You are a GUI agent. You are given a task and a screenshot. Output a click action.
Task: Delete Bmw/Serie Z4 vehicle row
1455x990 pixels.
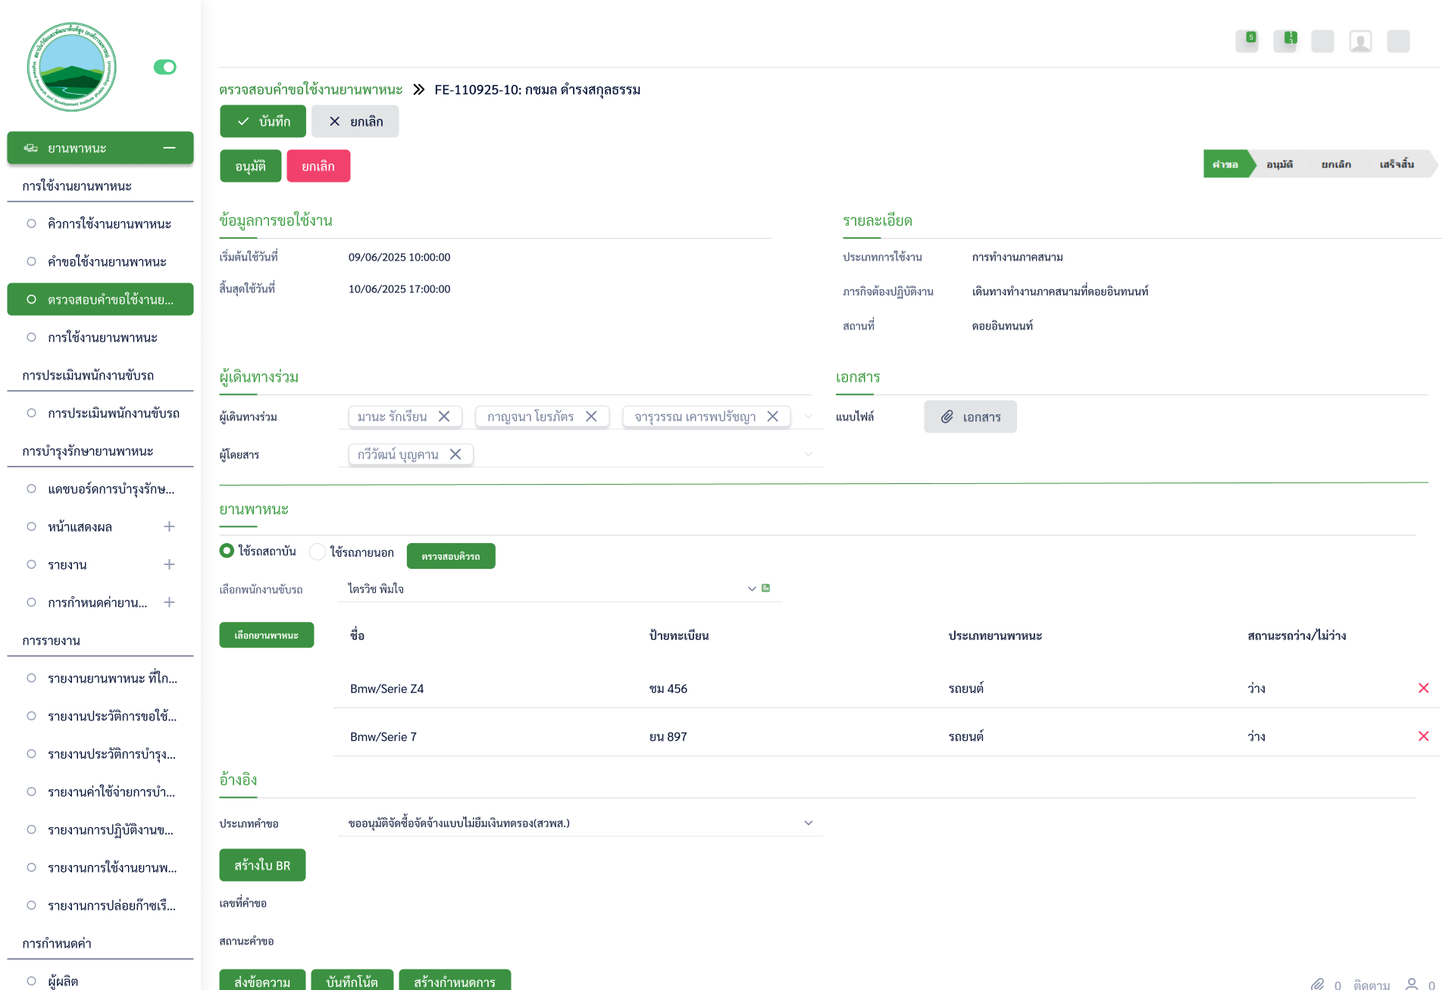(x=1423, y=689)
